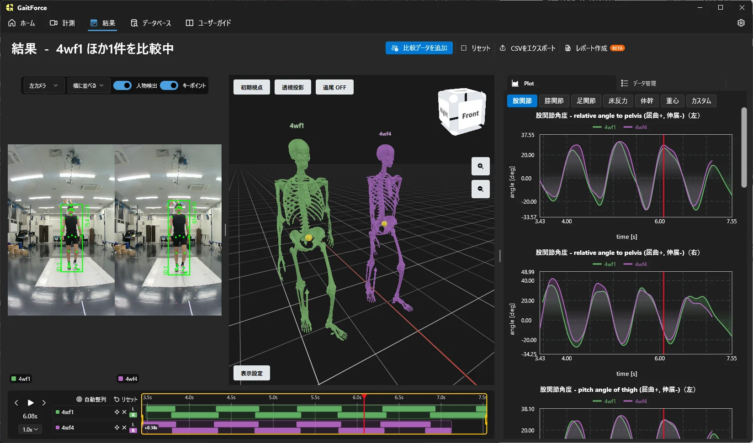Zoom in the 3D skeleton view

[x=481, y=166]
